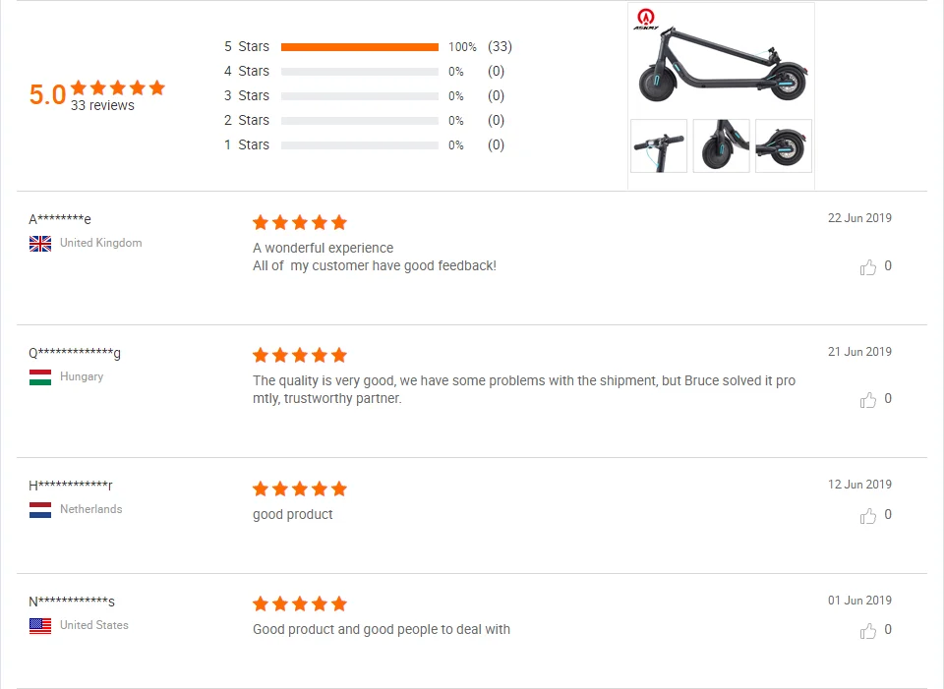Like the United Kingdom review with thumbs-up
944x689 pixels.
(868, 267)
